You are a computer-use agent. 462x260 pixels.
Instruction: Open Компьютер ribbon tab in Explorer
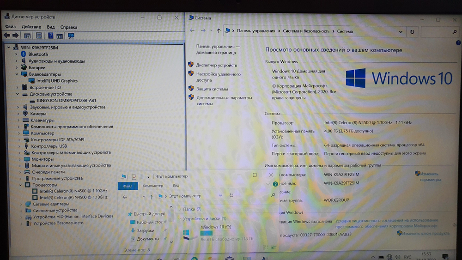152,186
